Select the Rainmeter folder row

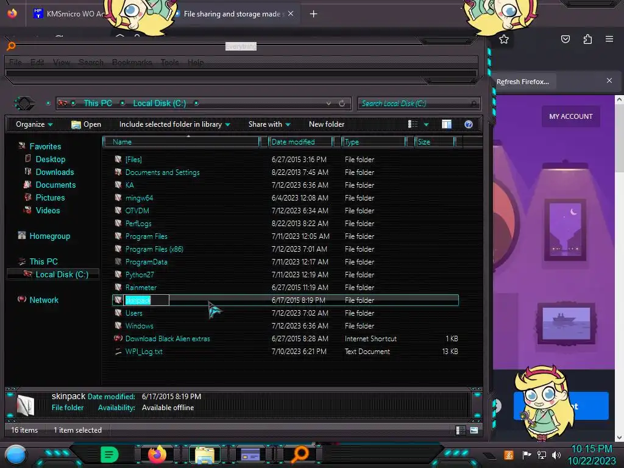click(x=286, y=288)
